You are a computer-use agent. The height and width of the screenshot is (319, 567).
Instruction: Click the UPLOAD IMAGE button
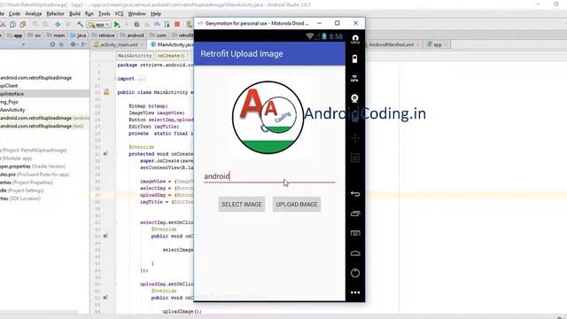tap(297, 205)
